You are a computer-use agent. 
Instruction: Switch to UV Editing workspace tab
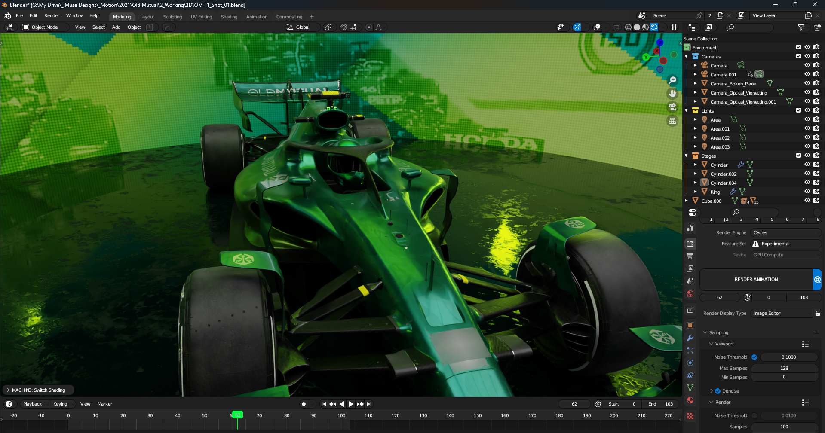click(x=201, y=17)
